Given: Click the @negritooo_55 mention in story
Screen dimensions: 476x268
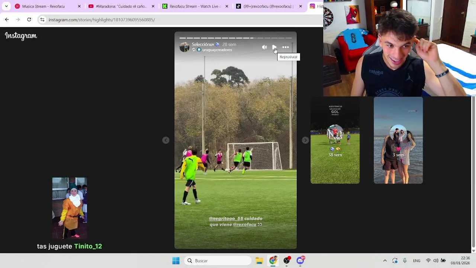Looking at the screenshot, I should point(226,218).
